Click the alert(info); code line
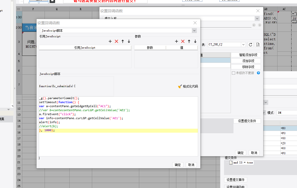297x188 pixels. tap(49, 122)
